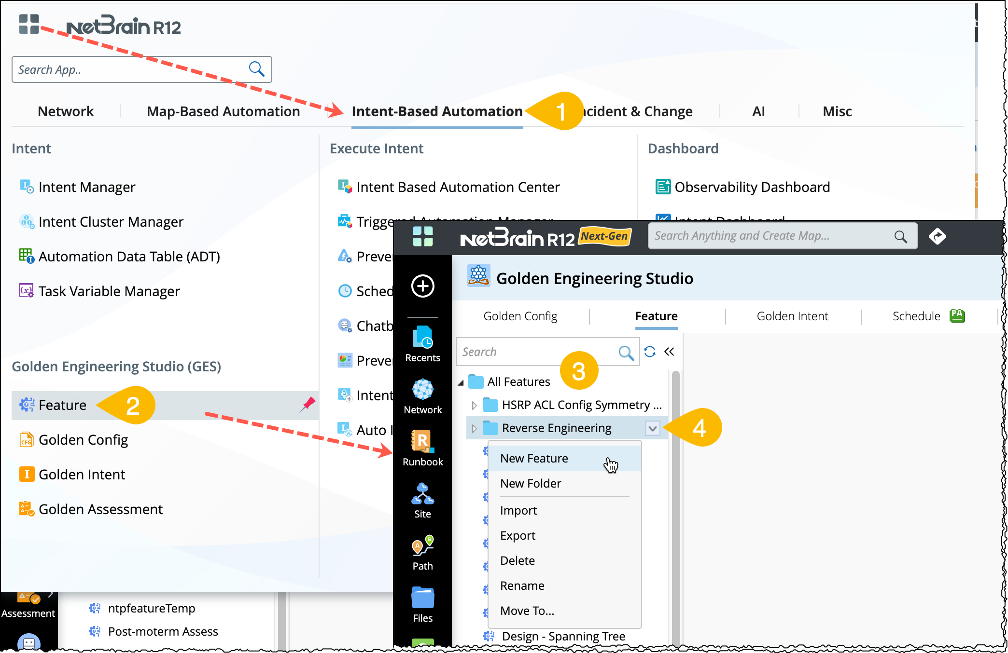Open Reverse Engineering folder dropdown arrow

click(652, 428)
